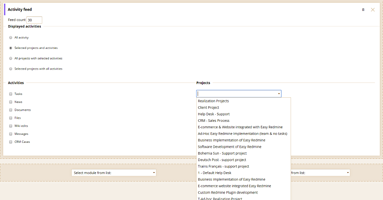Choose Selected projects with all activities

(11, 69)
